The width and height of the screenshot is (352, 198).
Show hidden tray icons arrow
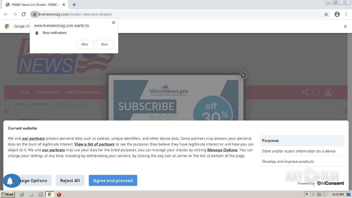[x=307, y=194]
